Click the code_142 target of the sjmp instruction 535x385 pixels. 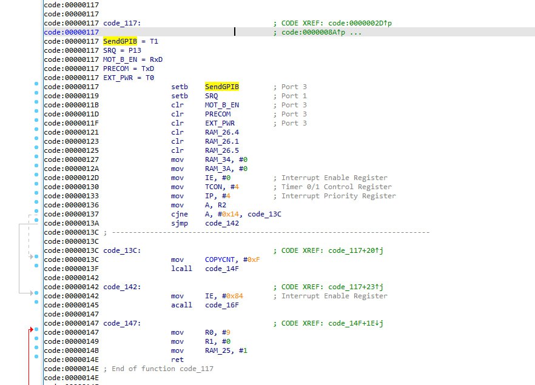click(221, 223)
